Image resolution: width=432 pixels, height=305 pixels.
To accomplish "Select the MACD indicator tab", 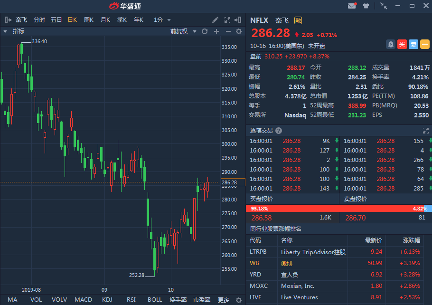I will [x=83, y=300].
